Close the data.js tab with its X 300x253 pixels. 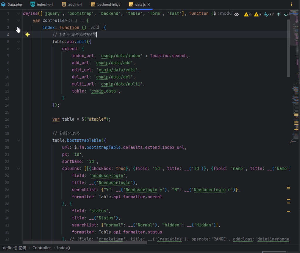coord(149,4)
